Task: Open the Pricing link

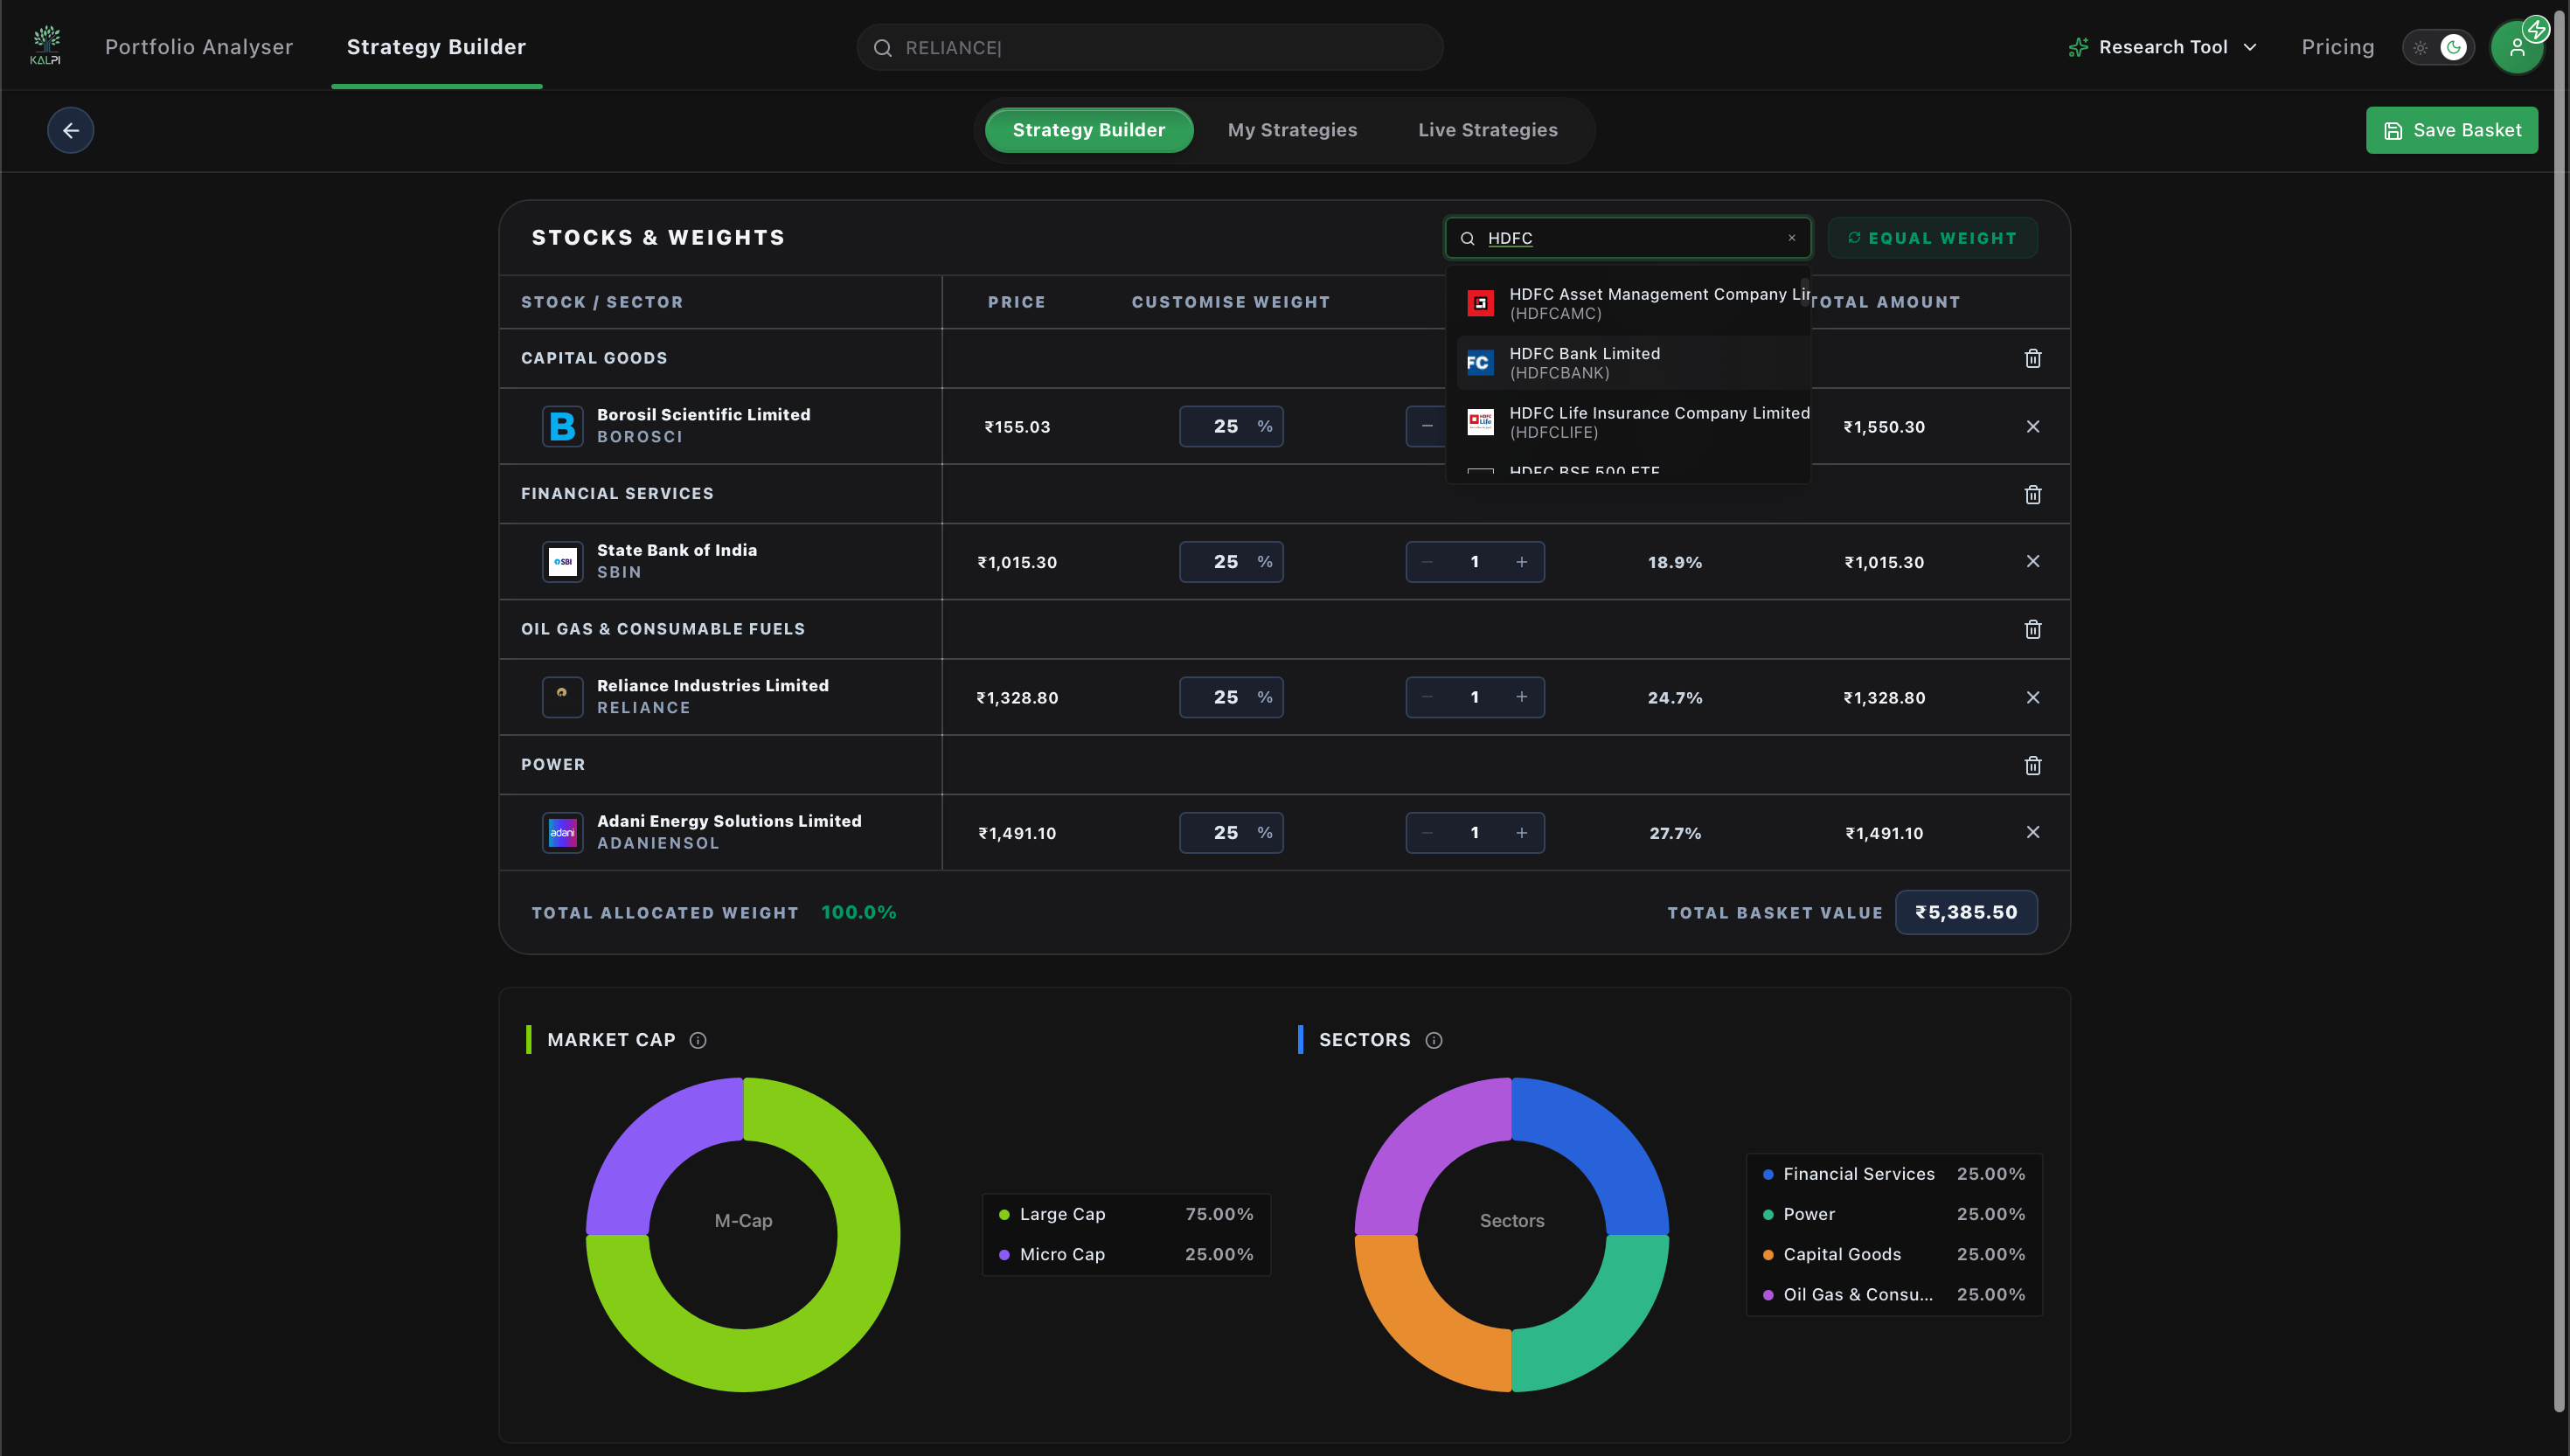Action: [x=2337, y=47]
